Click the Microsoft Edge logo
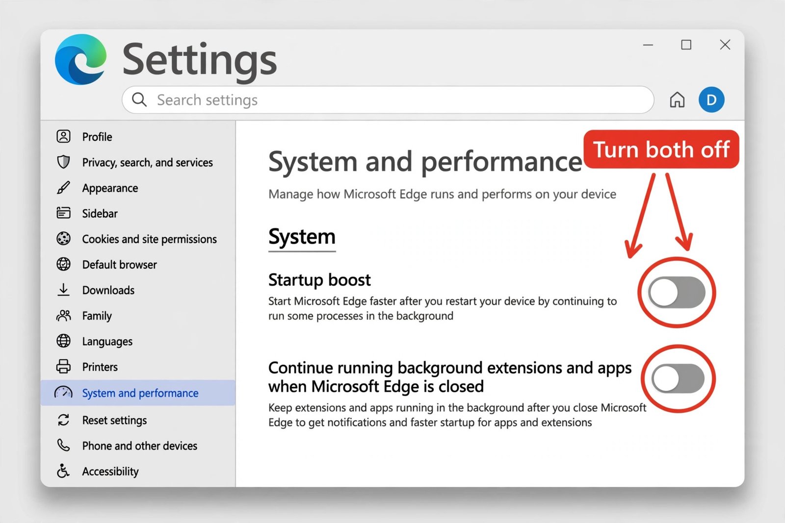 (81, 59)
